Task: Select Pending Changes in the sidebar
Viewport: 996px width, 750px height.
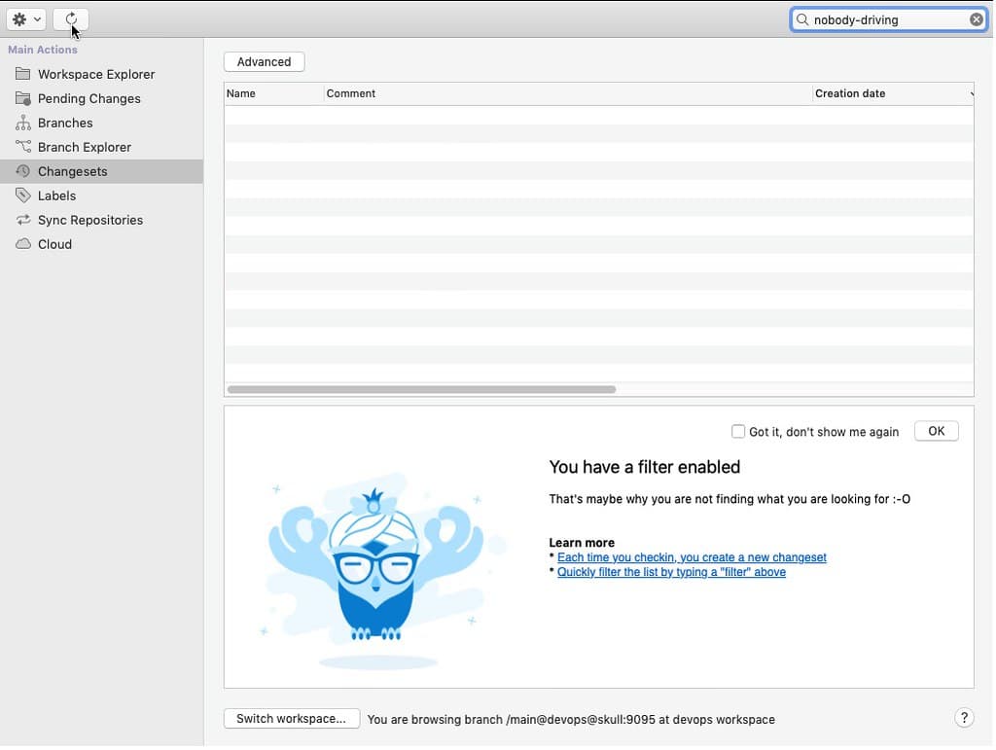Action: tap(89, 98)
